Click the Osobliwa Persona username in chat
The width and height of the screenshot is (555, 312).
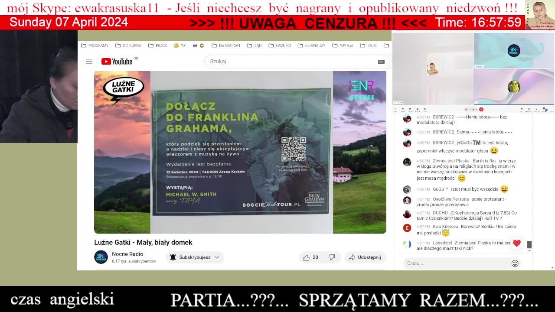click(451, 199)
